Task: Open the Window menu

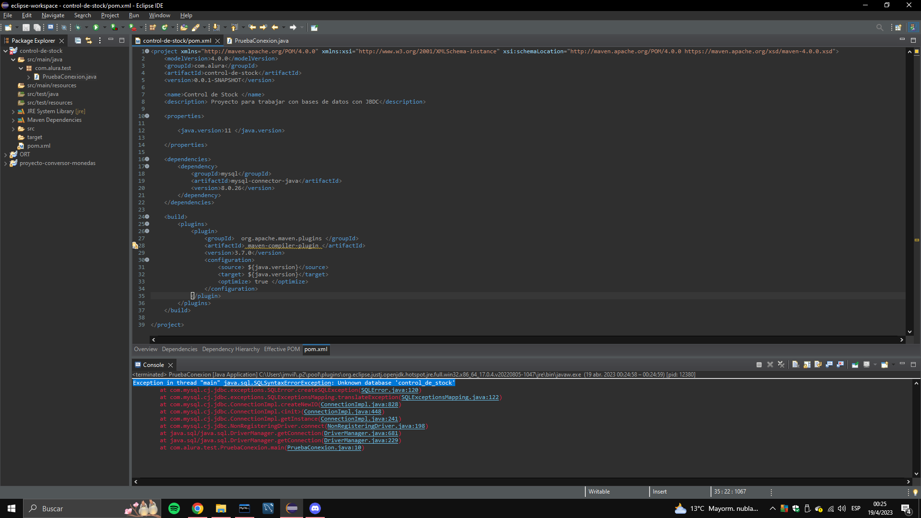Action: click(159, 15)
